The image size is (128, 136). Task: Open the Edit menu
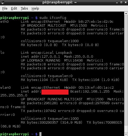[14, 9]
